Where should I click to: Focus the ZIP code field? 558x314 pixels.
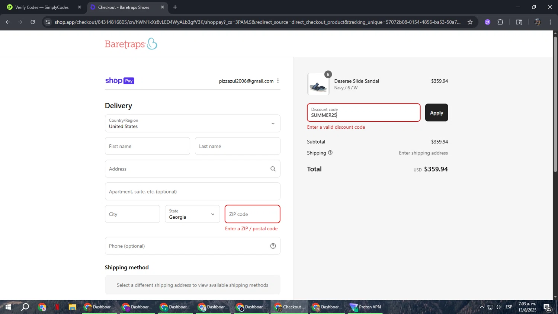[252, 214]
